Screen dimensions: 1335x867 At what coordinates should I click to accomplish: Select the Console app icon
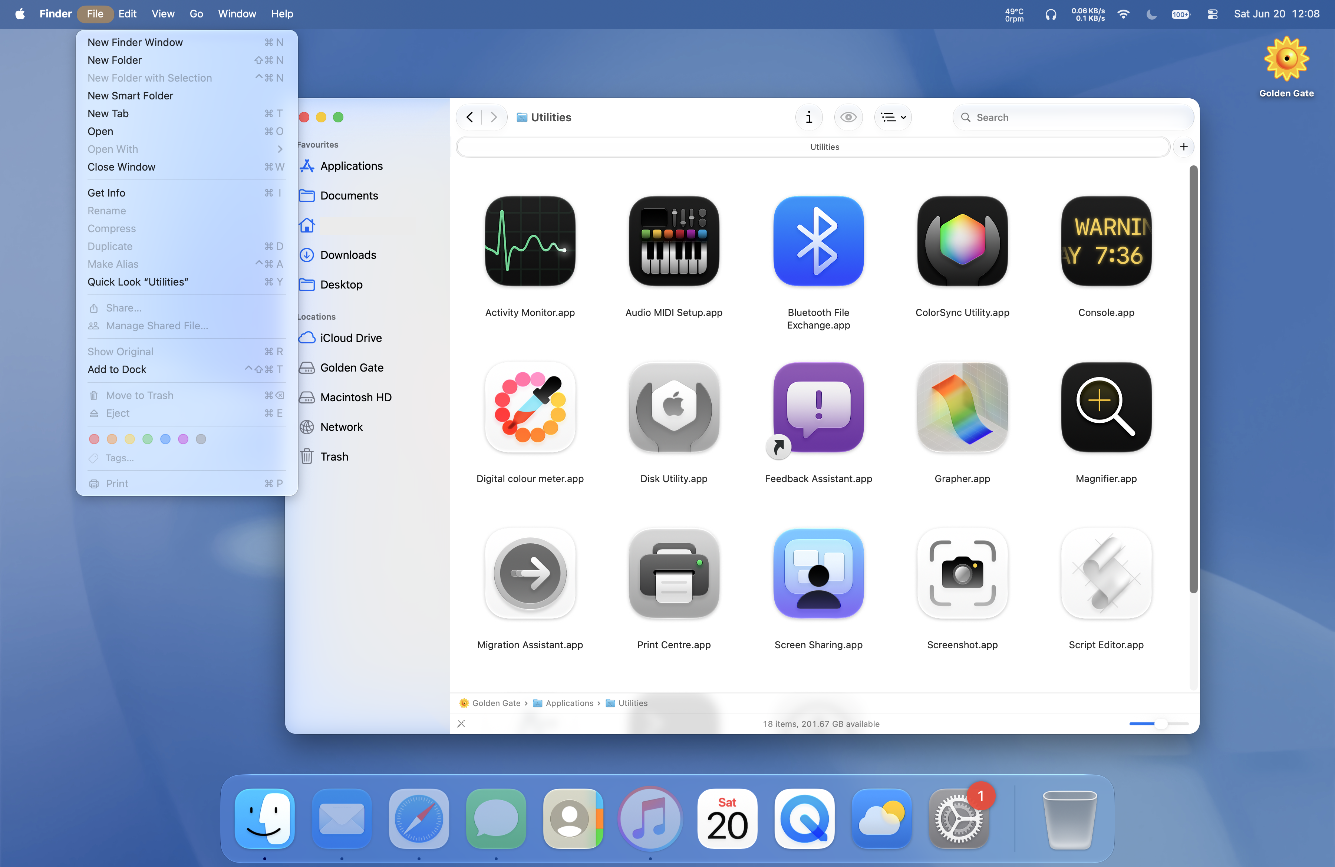(x=1106, y=241)
